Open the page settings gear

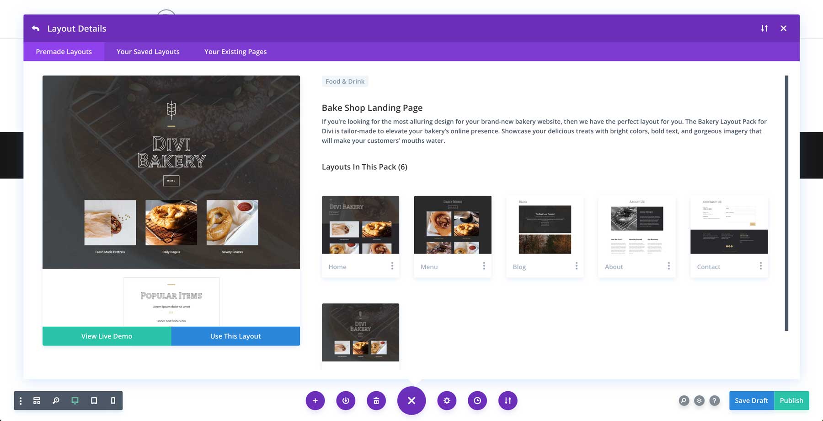coord(447,400)
